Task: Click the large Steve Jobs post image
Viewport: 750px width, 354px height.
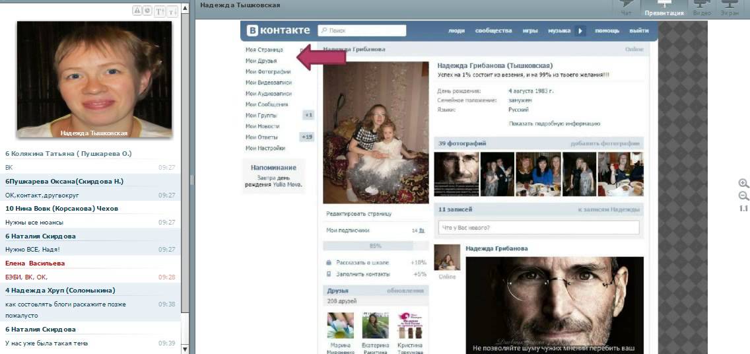Action: point(555,305)
